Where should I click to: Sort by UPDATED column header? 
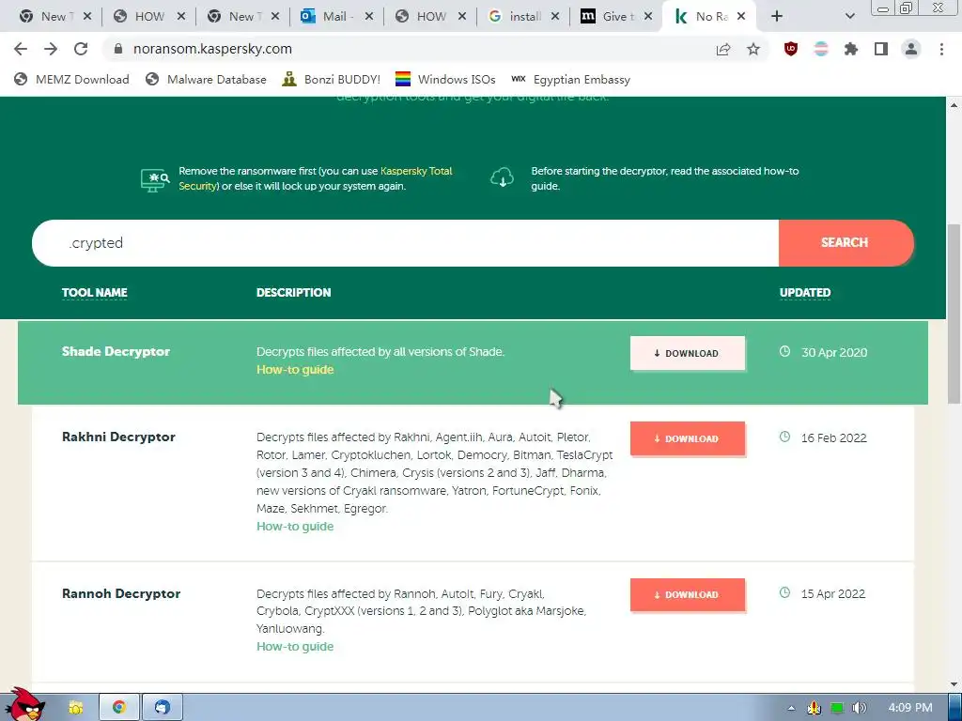coord(805,293)
